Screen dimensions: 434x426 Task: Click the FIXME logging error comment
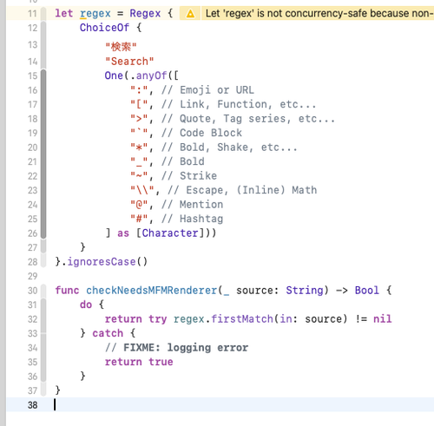(x=176, y=348)
